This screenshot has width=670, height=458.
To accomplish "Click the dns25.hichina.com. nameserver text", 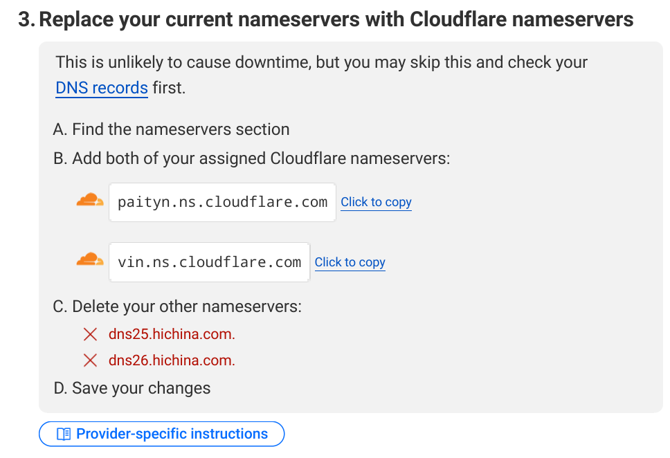I will tap(172, 335).
